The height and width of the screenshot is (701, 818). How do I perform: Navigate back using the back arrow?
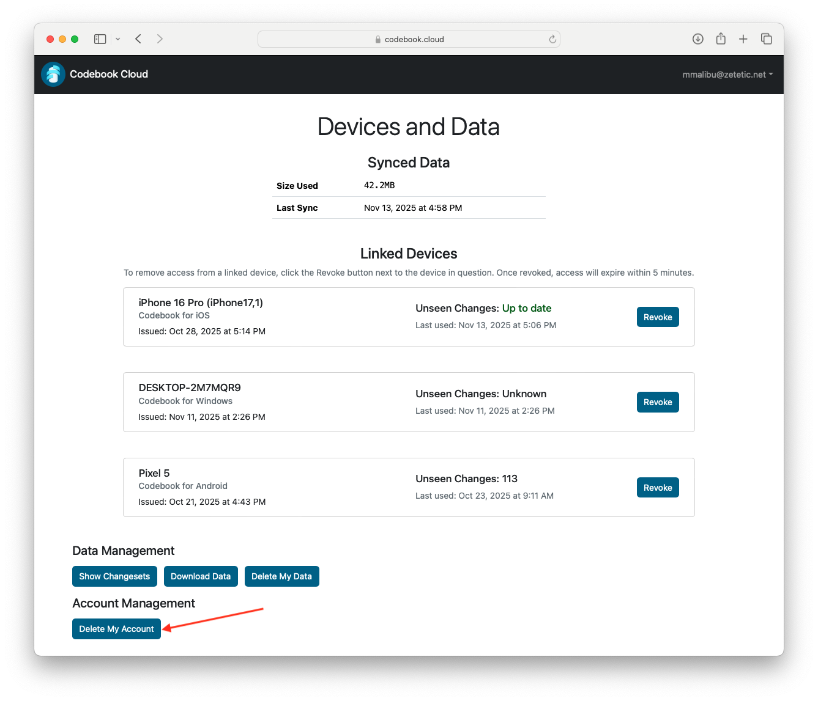138,39
